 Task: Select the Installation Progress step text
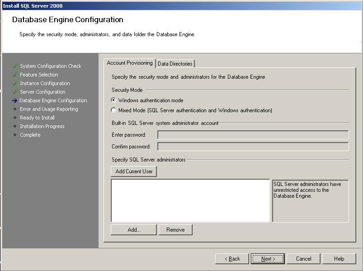[42, 126]
